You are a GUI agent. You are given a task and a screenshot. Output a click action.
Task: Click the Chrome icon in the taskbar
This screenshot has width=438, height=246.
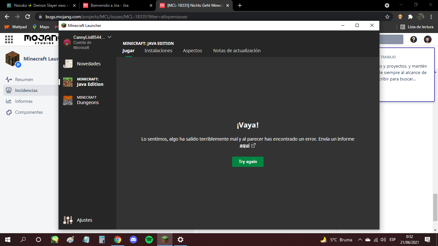(x=118, y=239)
